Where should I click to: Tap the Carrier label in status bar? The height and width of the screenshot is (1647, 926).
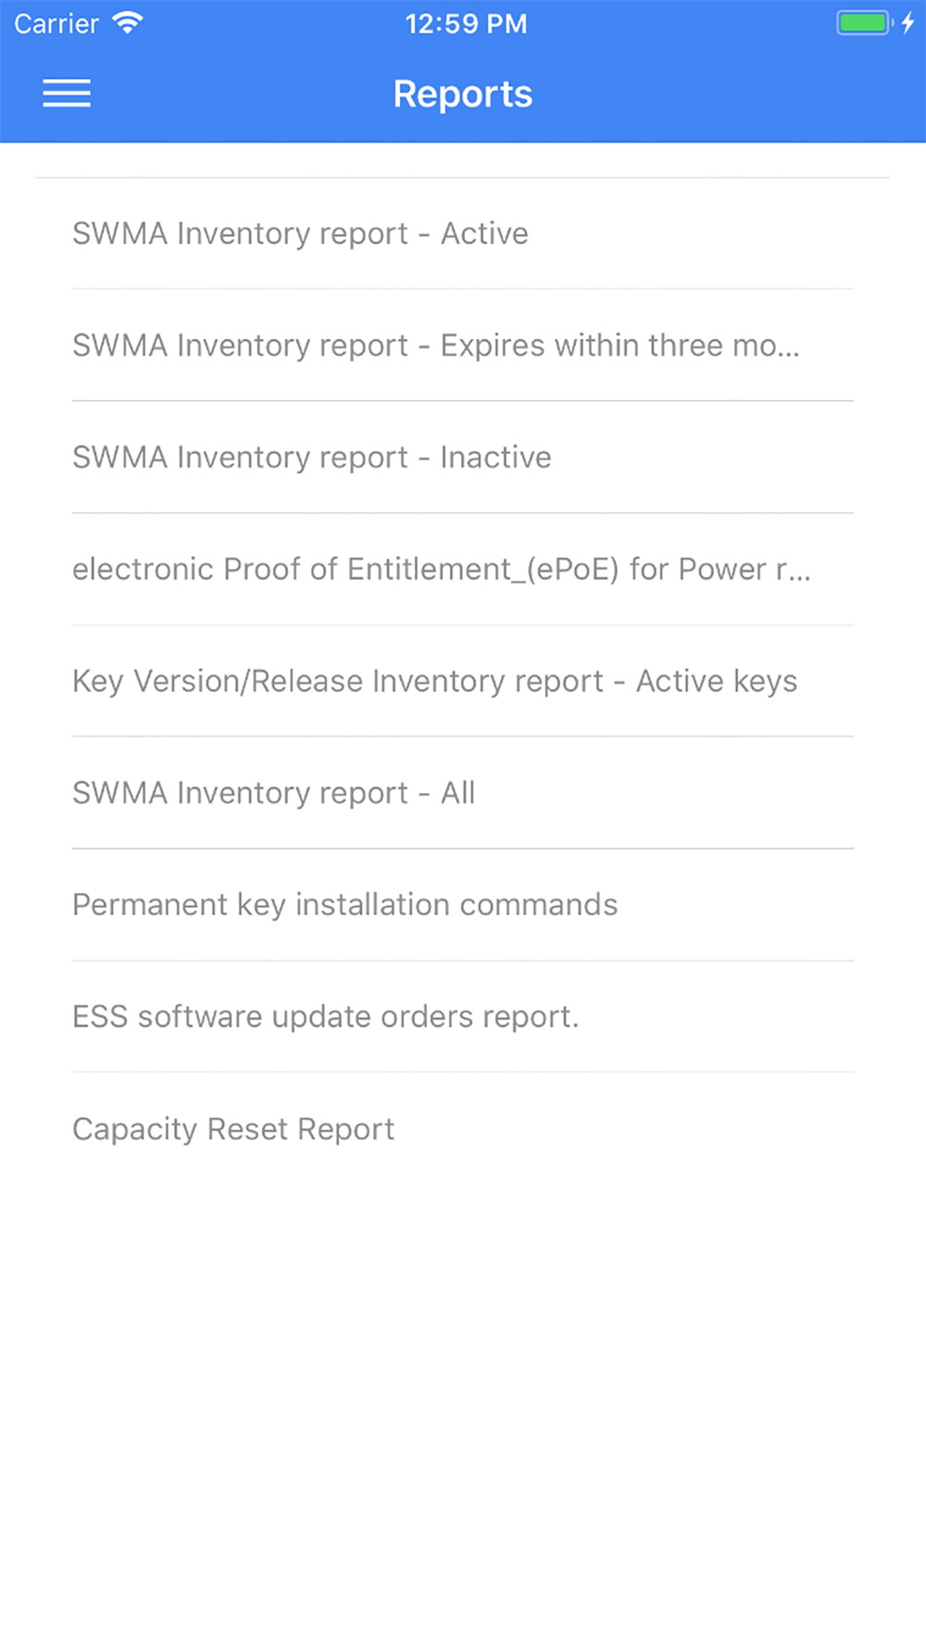pos(56,23)
